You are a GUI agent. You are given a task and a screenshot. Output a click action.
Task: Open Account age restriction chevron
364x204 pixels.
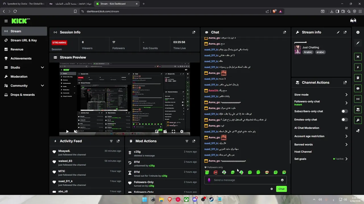pyautogui.click(x=346, y=136)
